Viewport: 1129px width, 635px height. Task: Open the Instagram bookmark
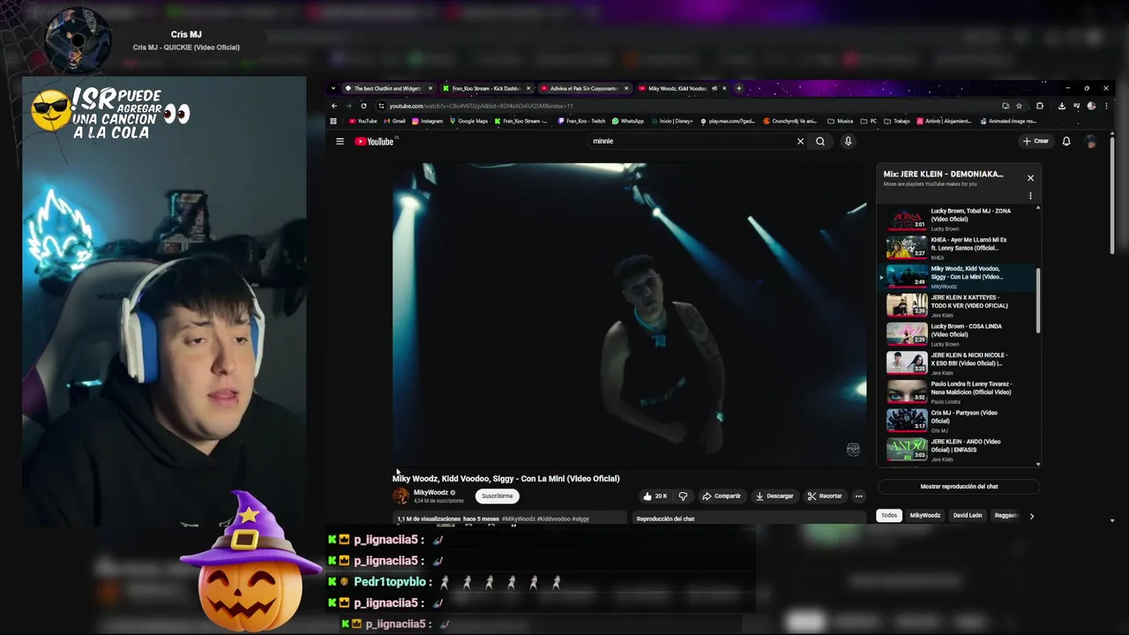[428, 121]
